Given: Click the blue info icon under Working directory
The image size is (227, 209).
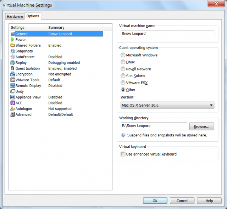Looking at the screenshot, I should point(123,135).
